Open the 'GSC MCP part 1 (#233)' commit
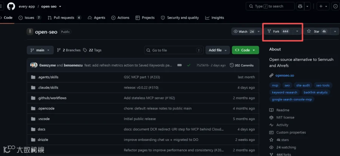The image size is (340, 156). coord(142,77)
